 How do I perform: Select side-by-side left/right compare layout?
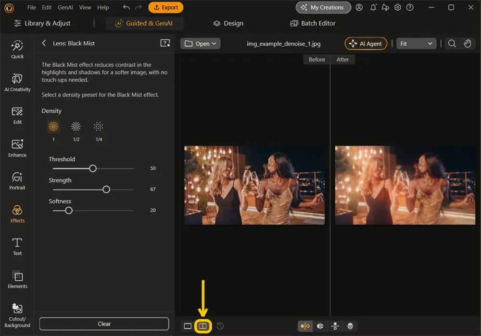[305, 326]
